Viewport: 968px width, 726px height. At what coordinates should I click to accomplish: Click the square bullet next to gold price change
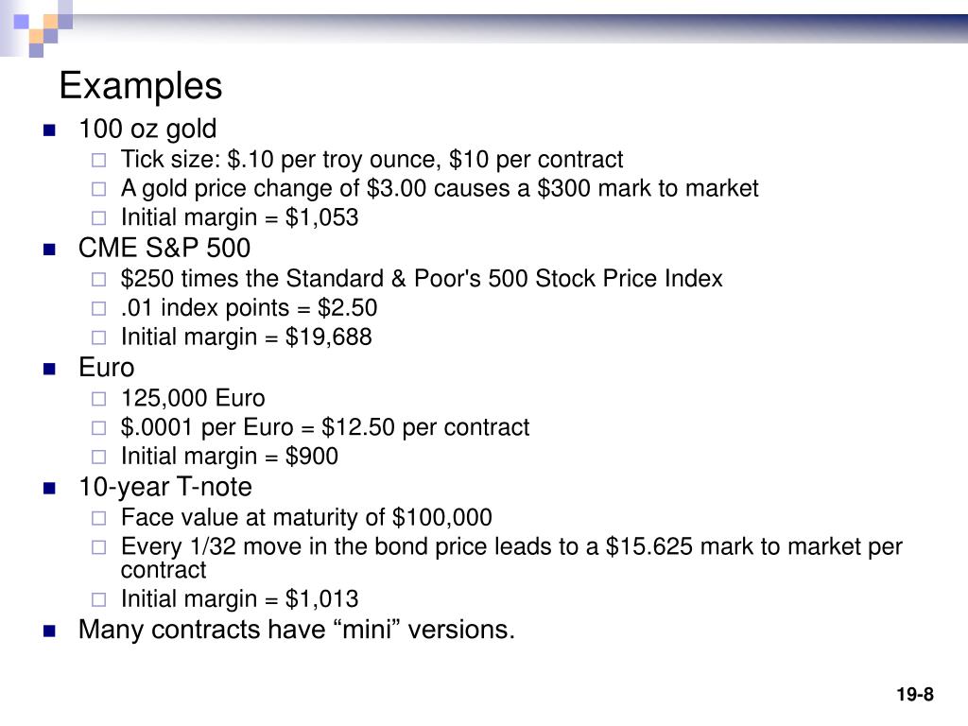click(x=98, y=189)
